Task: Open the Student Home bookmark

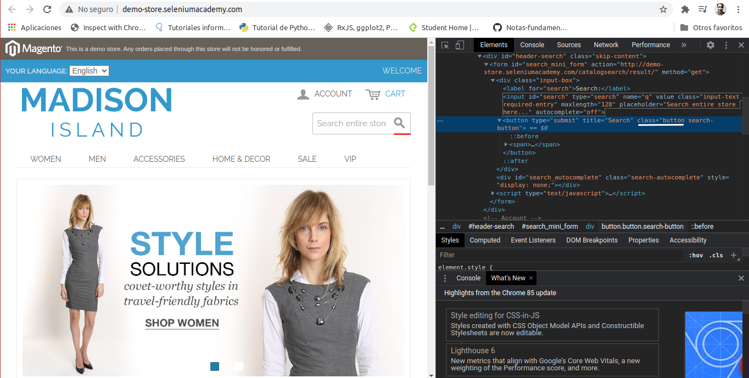Action: [x=444, y=27]
